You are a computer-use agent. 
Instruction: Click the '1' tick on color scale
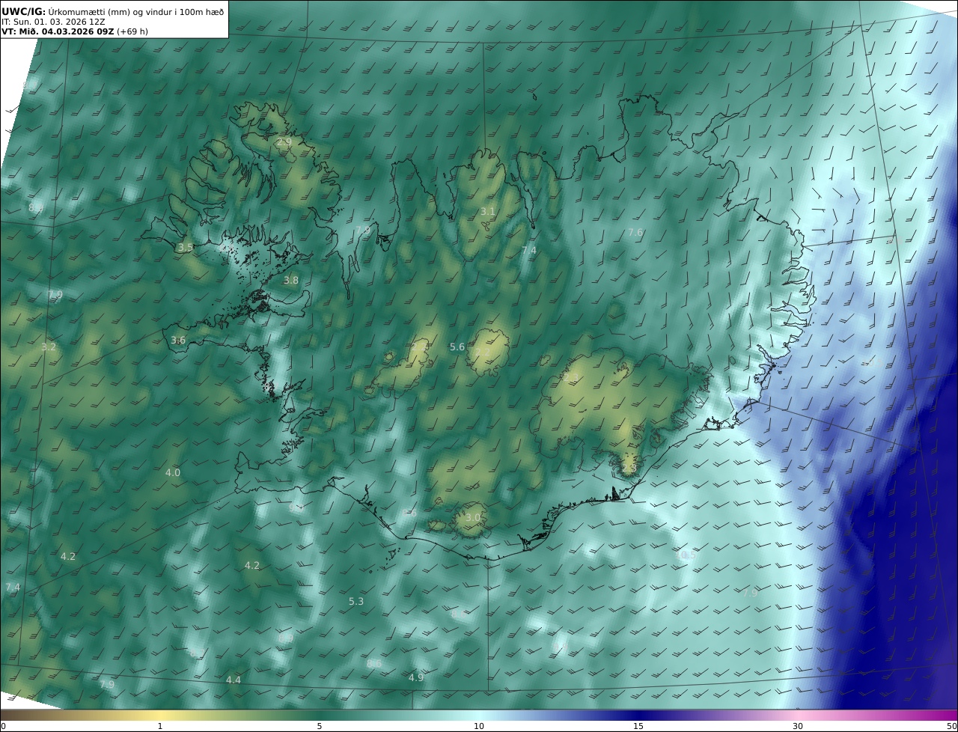tap(159, 726)
